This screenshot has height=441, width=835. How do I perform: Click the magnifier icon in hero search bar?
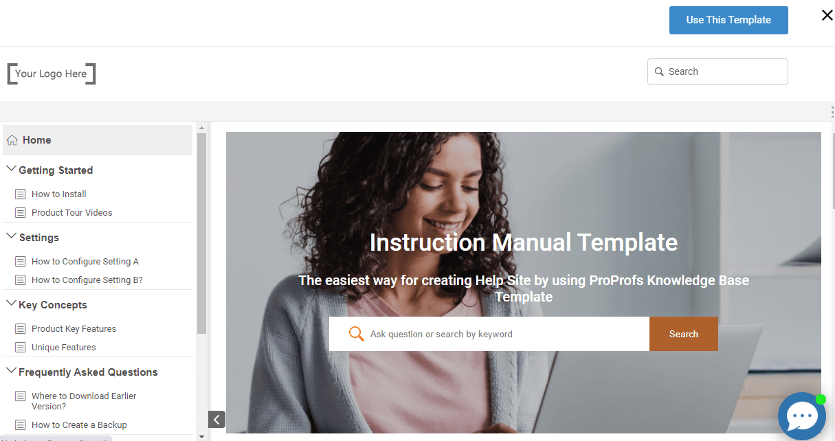click(356, 334)
